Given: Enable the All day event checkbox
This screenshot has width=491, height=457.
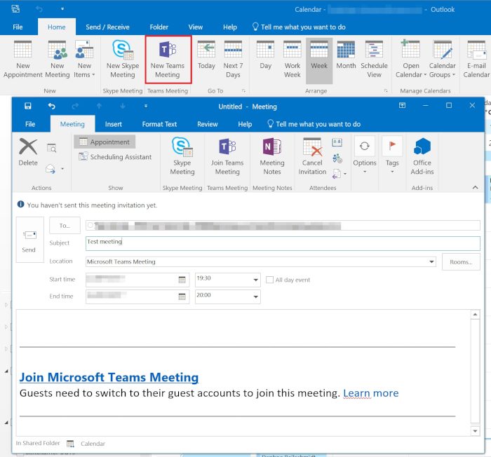Looking at the screenshot, I should click(x=270, y=280).
